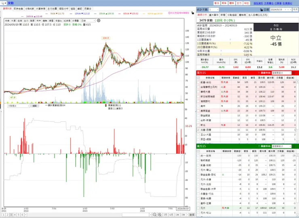Check the 凱基-台北 broker row
The height and width of the screenshot is (218, 299).
(198, 82)
